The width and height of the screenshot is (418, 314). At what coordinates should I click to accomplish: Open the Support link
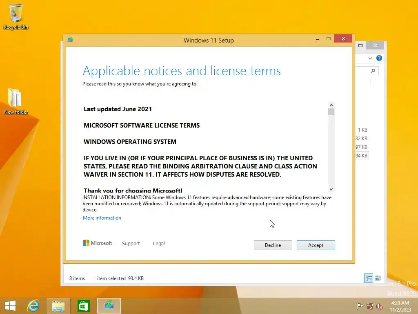click(x=131, y=244)
